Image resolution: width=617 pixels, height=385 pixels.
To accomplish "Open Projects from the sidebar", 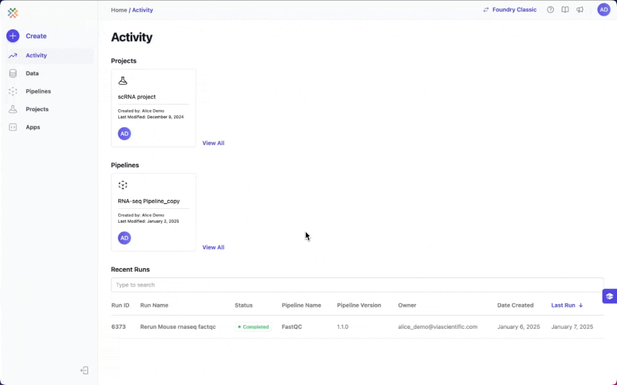I will (37, 109).
